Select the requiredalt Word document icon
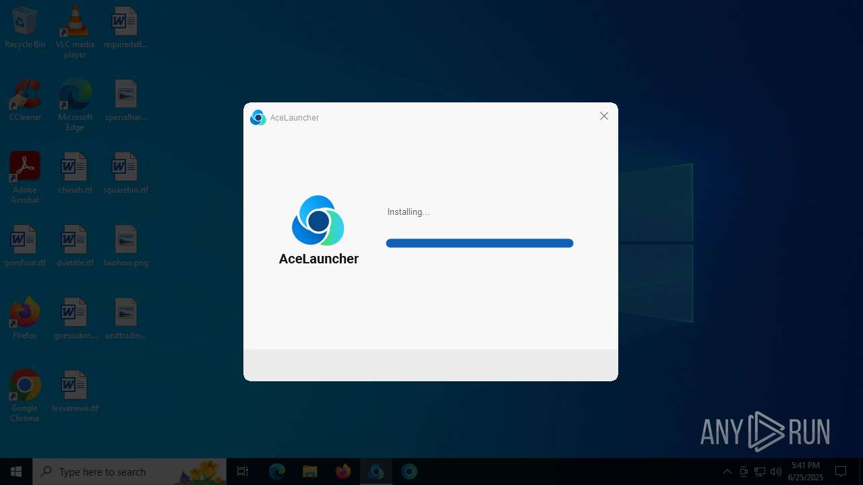 [125, 28]
